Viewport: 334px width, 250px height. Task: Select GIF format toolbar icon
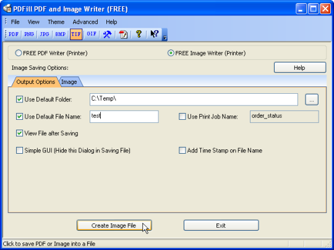pyautogui.click(x=92, y=34)
